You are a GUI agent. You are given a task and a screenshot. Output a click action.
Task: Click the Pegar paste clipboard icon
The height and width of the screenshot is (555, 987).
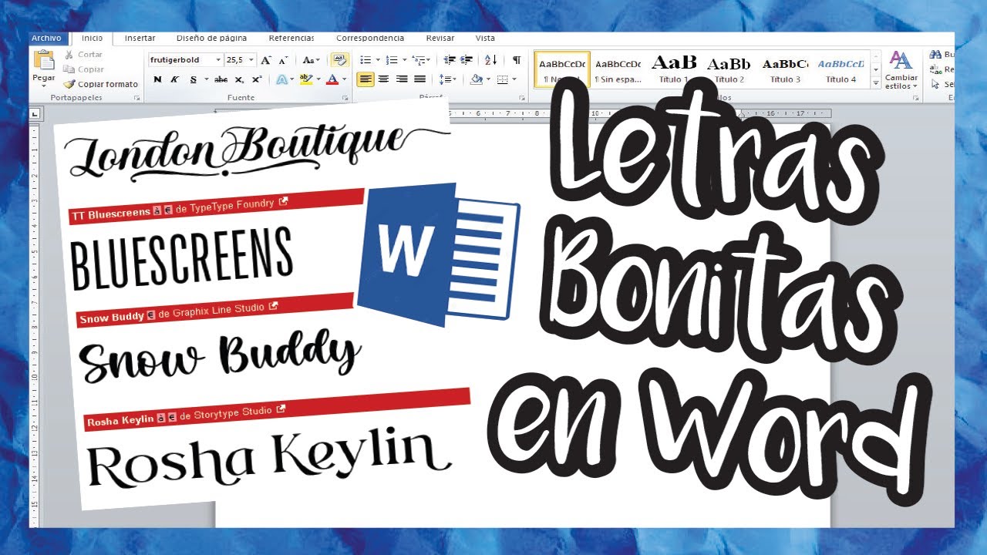tap(44, 59)
